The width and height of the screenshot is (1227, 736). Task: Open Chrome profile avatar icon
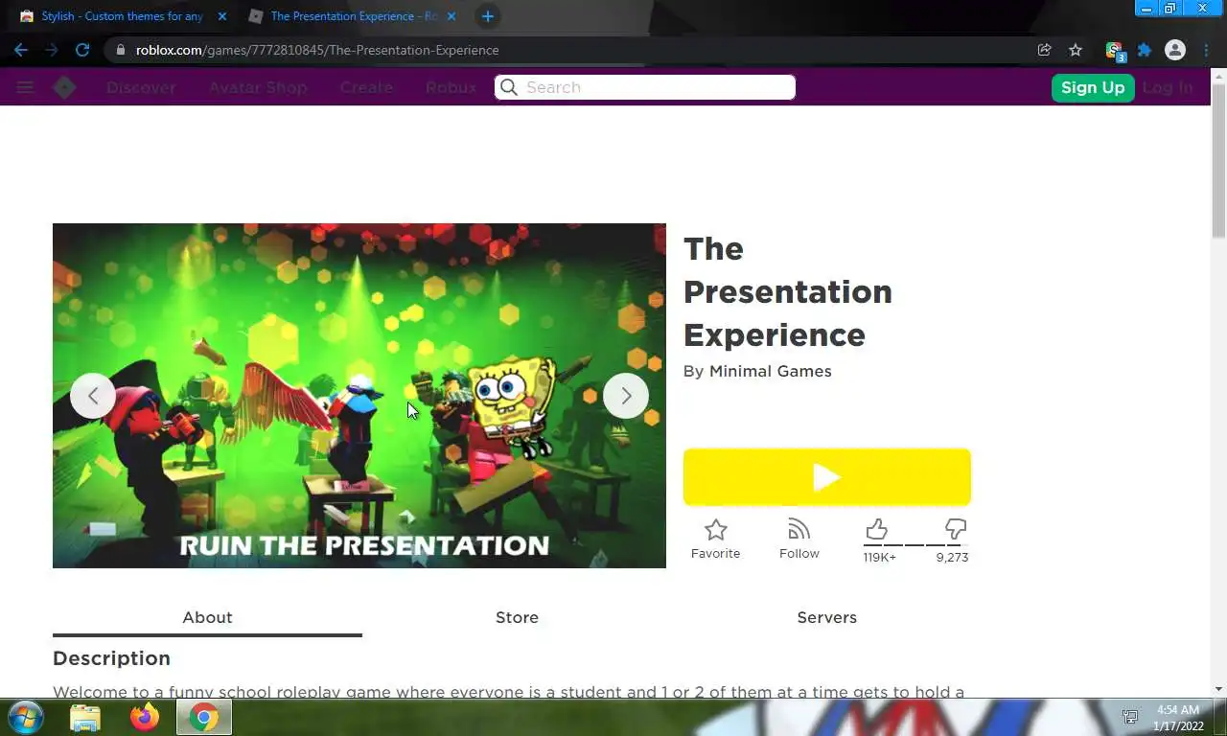tap(1175, 50)
